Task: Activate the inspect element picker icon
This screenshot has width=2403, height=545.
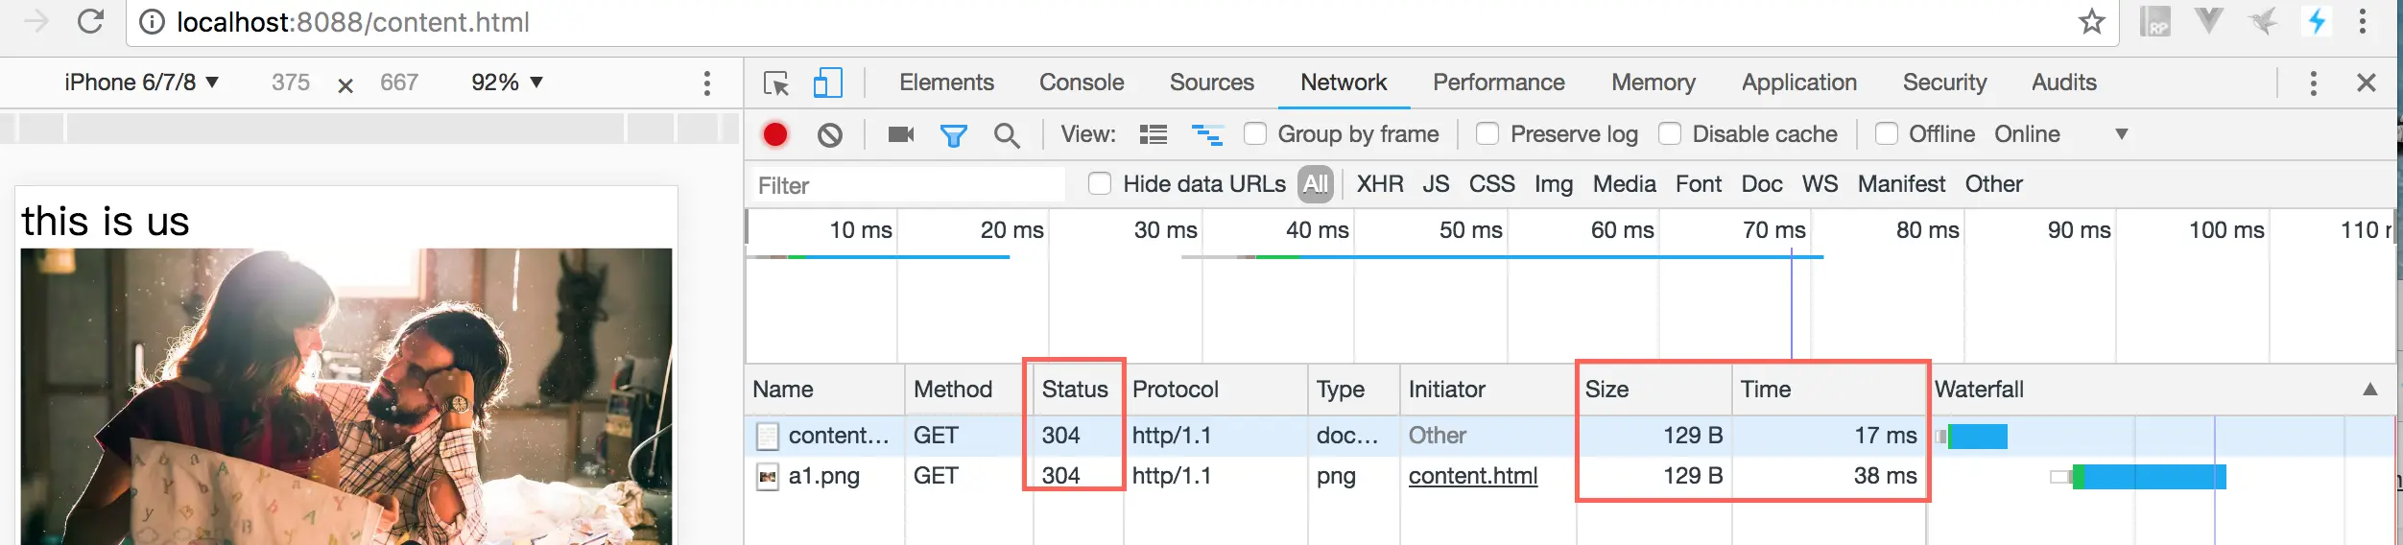Action: click(775, 83)
